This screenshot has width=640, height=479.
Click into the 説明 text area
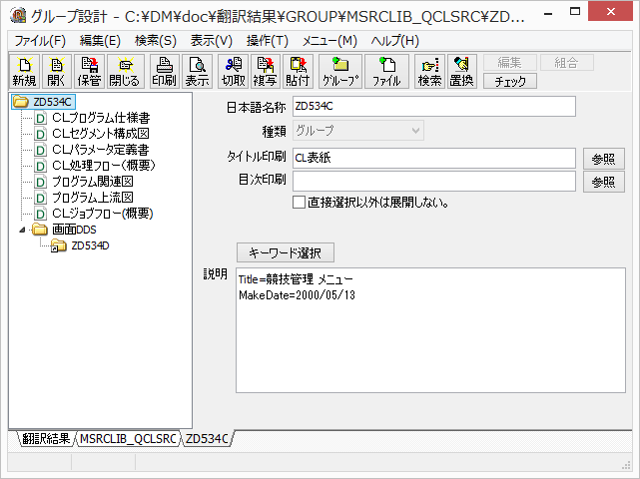point(430,330)
